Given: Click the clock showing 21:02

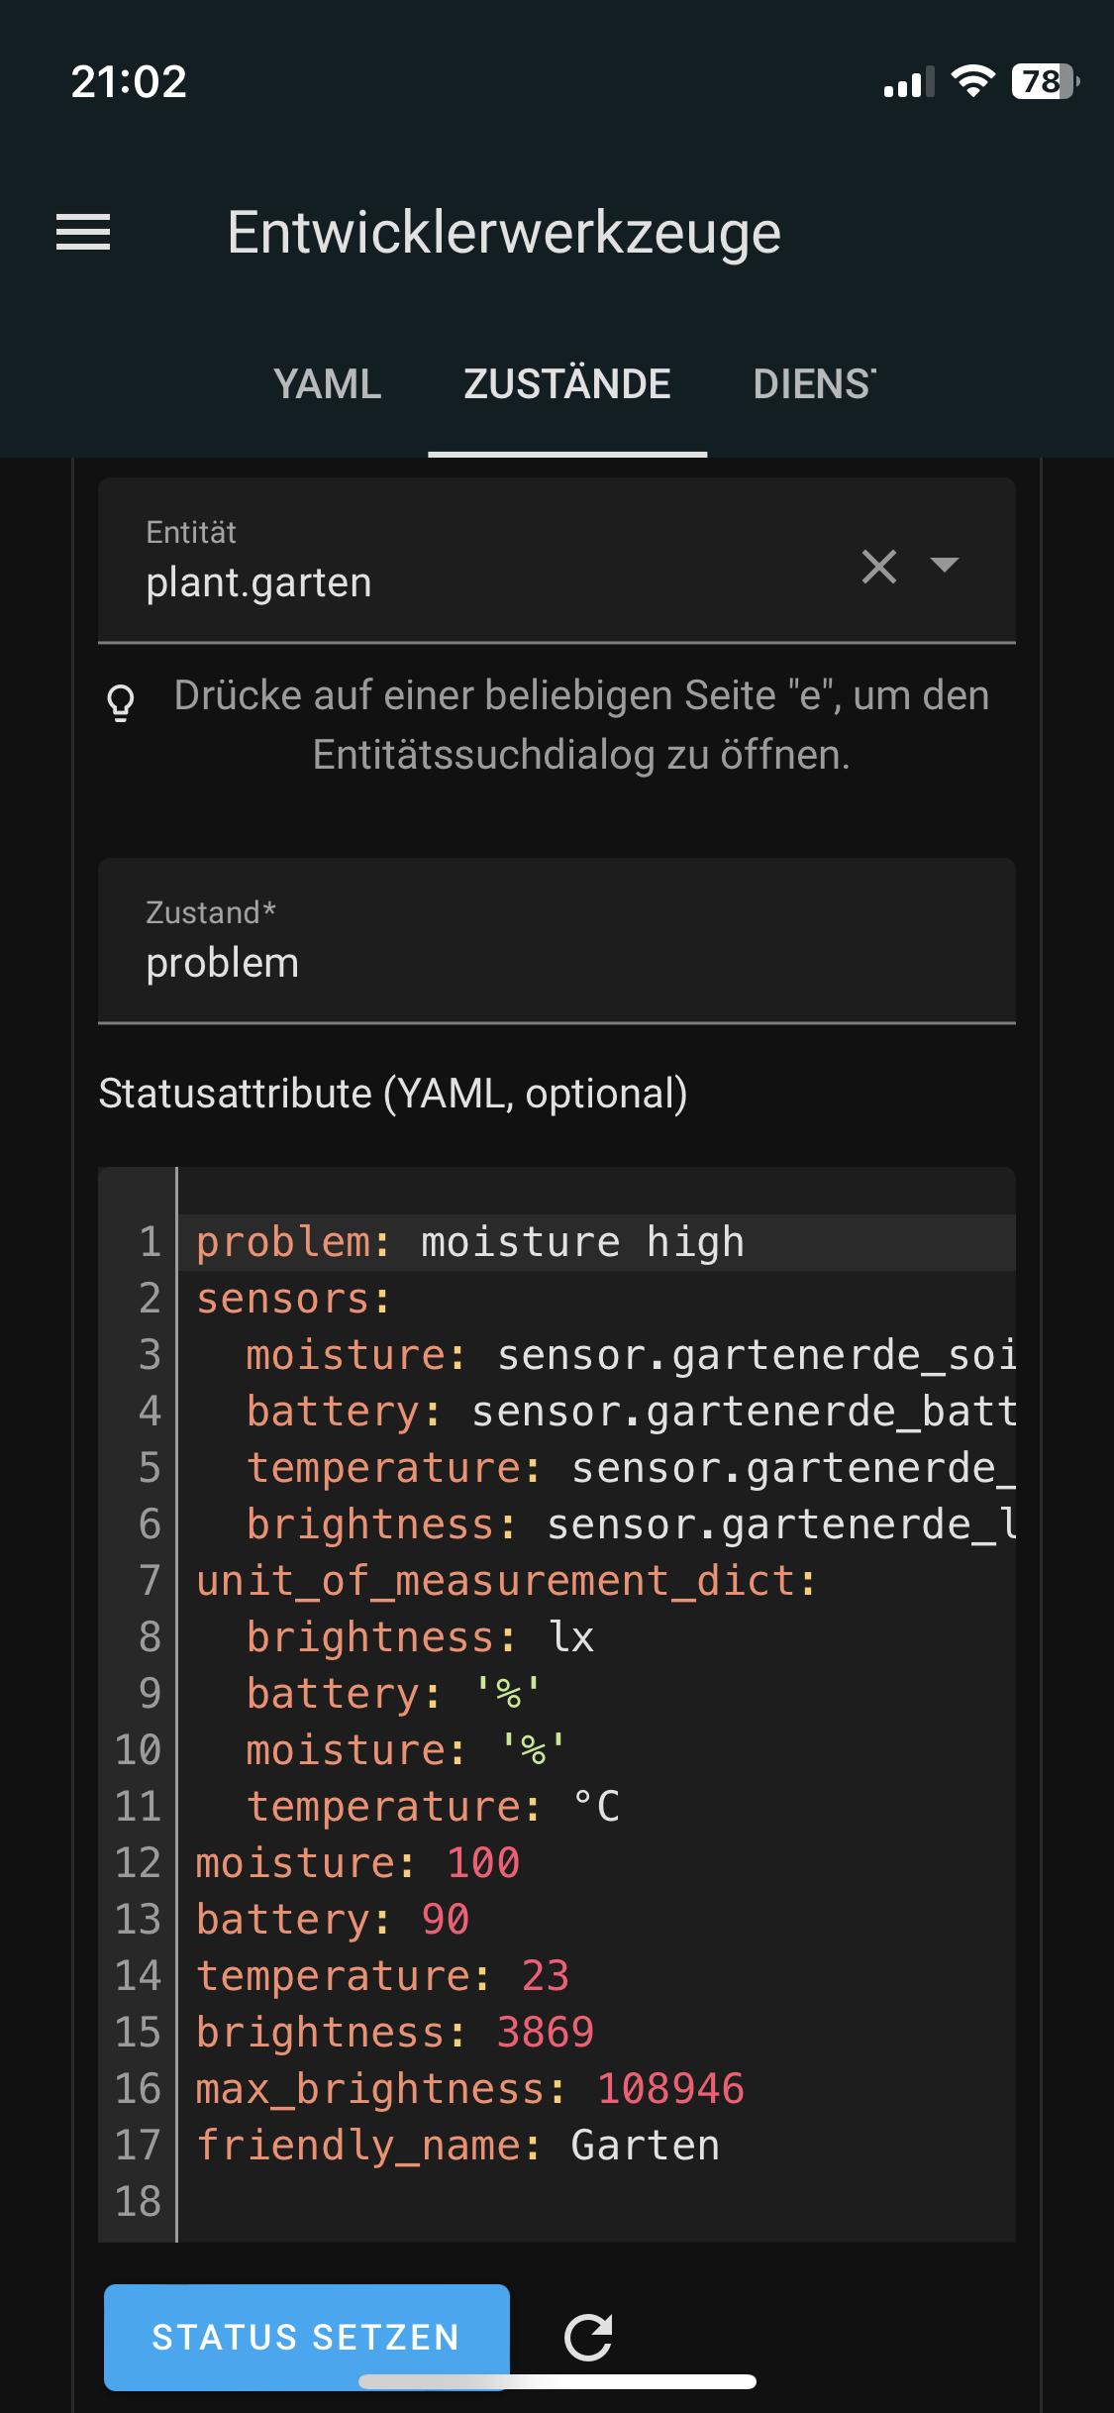Looking at the screenshot, I should [x=130, y=83].
